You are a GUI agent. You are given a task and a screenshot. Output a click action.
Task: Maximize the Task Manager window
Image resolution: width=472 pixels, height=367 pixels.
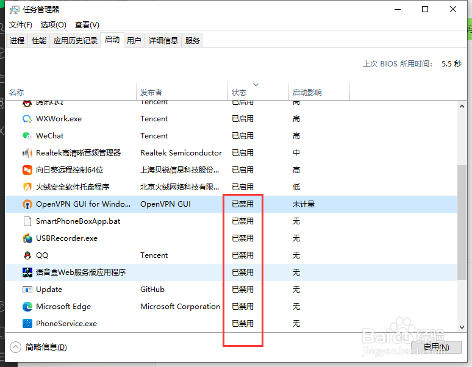tap(425, 9)
